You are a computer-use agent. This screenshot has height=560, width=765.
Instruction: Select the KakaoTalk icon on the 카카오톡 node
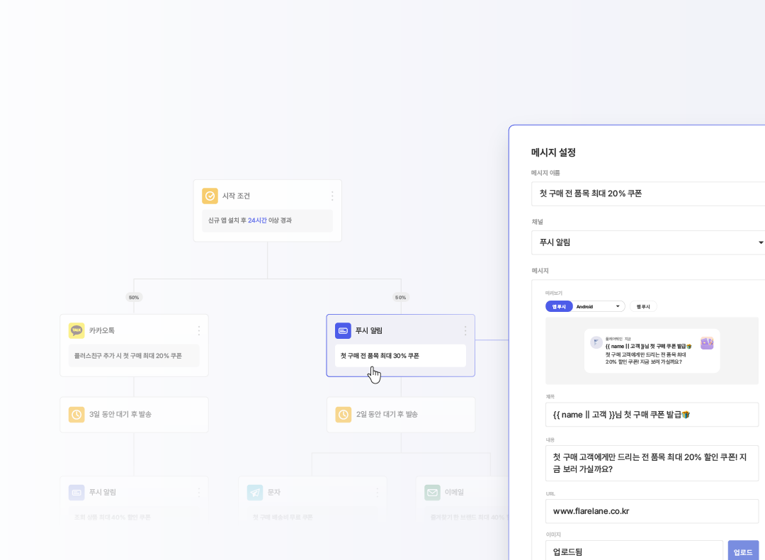[x=76, y=330]
